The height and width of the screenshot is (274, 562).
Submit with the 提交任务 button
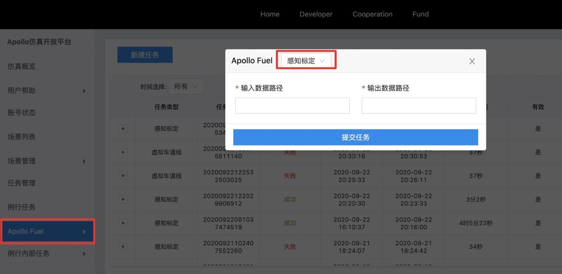355,137
